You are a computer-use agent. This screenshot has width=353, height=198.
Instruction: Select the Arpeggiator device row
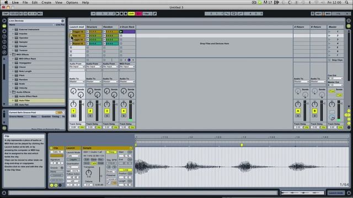point(37,63)
